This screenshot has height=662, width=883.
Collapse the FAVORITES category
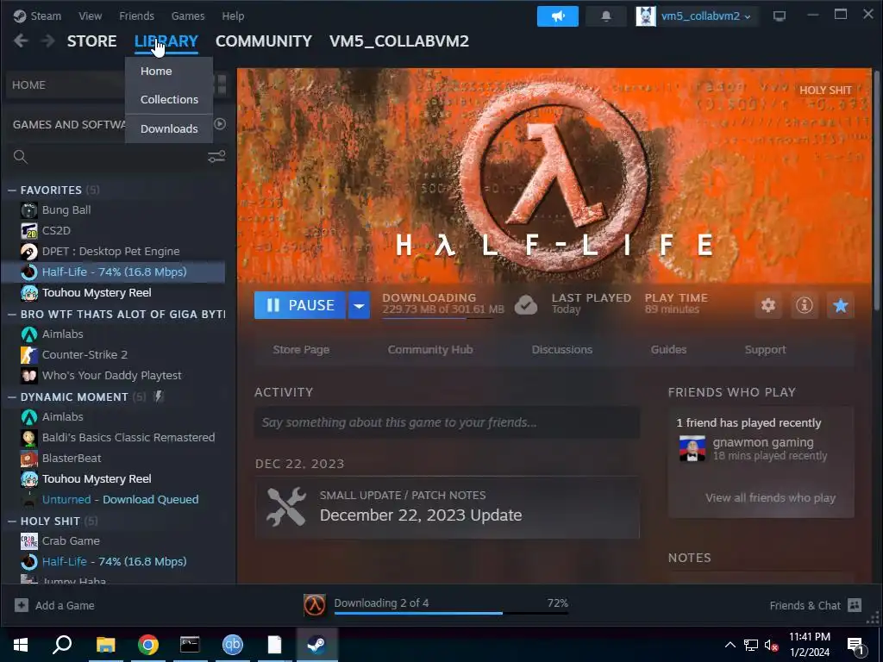[11, 190]
